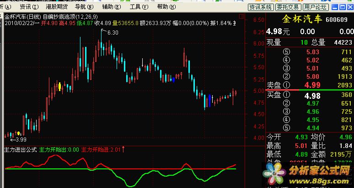The width and height of the screenshot is (354, 188).
Task: Click the buy level ④ price 4.95
Action: coord(313,120)
